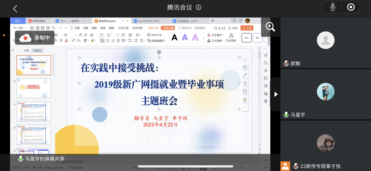Click the 协作 collaborate button
Screen dimensions: 371x171
233,28
